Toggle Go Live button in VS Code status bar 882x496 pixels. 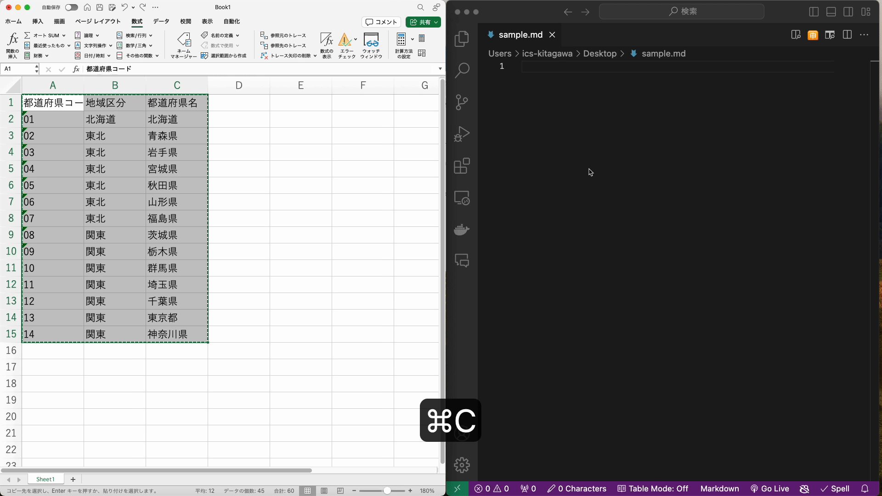click(x=770, y=489)
